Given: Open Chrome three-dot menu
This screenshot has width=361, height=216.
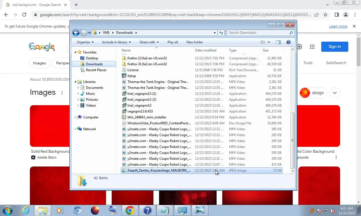Looking at the screenshot, I should point(355,15).
